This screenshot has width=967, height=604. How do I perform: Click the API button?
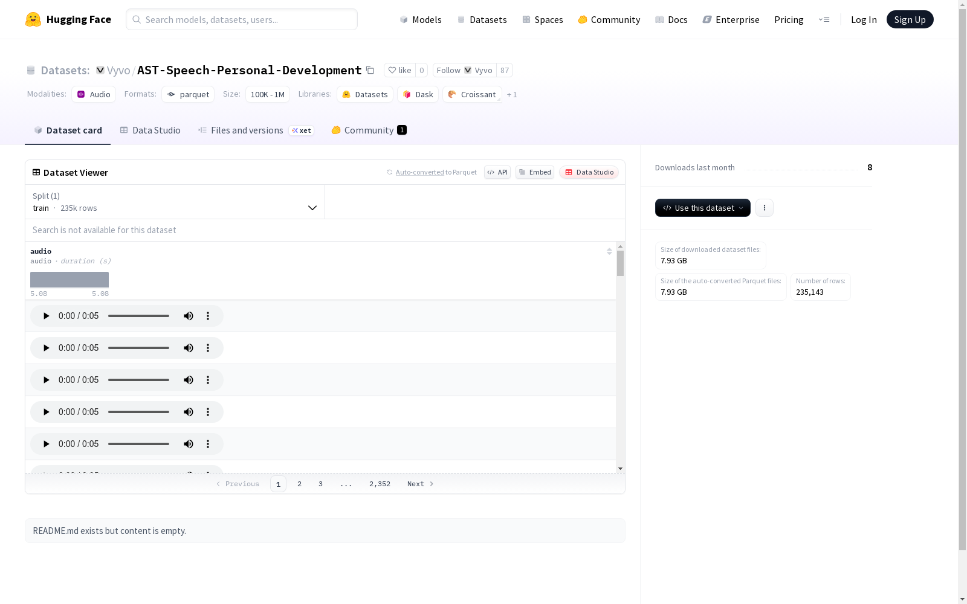497,172
